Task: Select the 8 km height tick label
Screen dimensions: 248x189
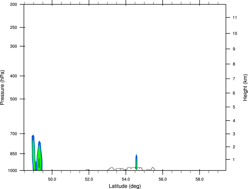Action: tap(233, 64)
